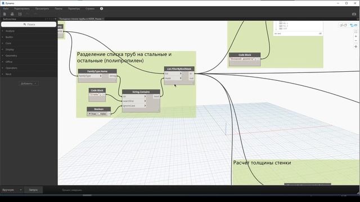
Task: Switch to the geometry background preview view
Action: pyautogui.click(x=343, y=25)
